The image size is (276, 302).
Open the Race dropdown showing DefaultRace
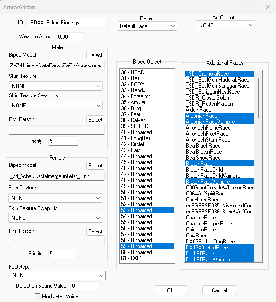tap(147, 26)
